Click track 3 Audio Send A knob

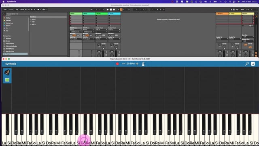click(99, 45)
